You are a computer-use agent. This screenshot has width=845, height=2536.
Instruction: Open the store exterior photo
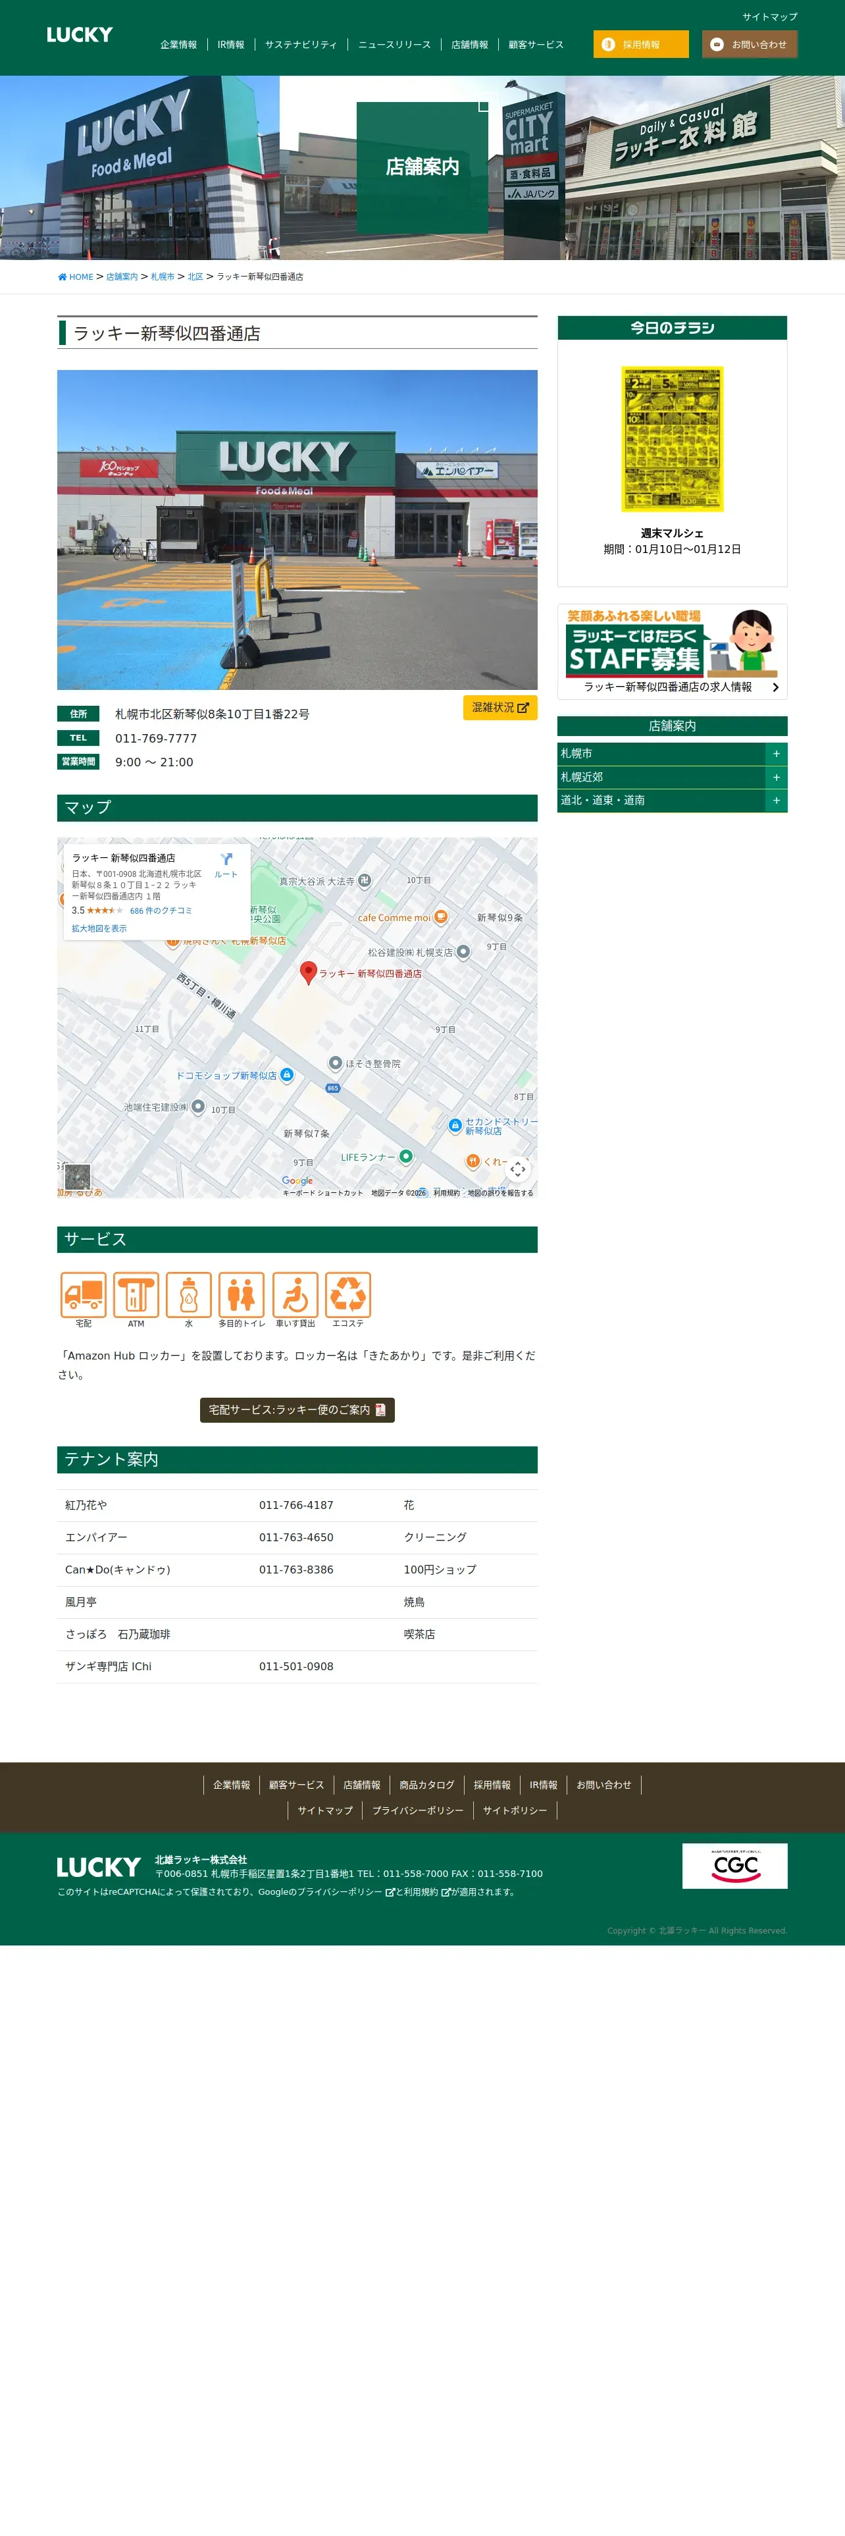(x=297, y=529)
